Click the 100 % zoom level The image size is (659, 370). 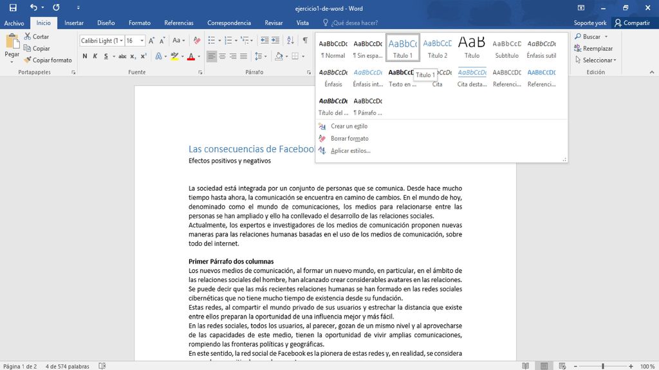647,366
